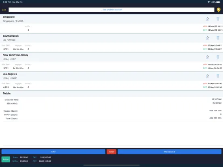Tap total distance value 16,187 NM
This screenshot has width=223, height=167.
tap(217, 99)
